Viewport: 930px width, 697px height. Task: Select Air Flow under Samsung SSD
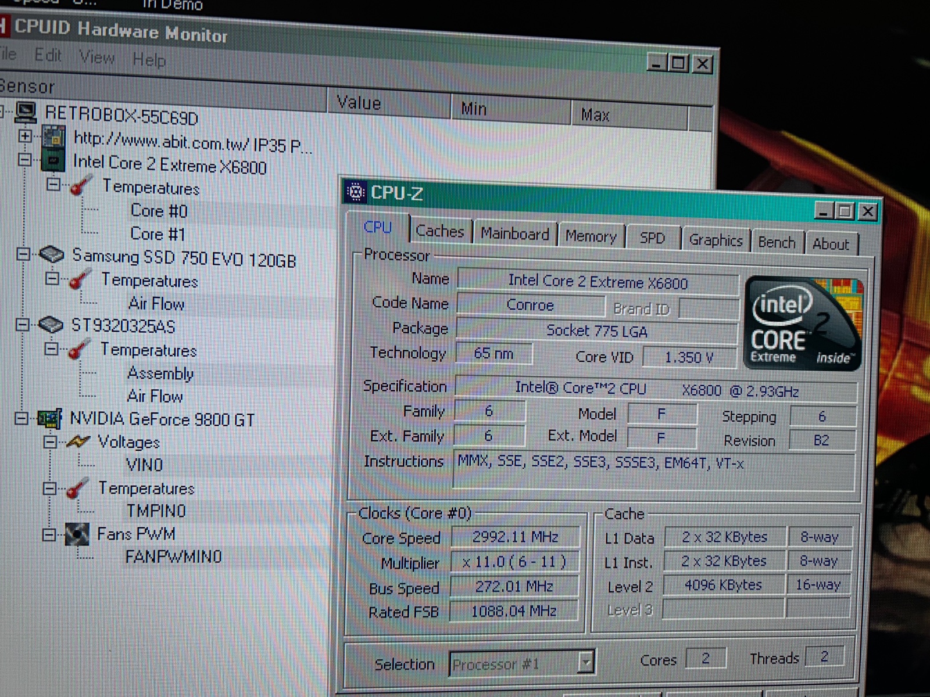[156, 304]
